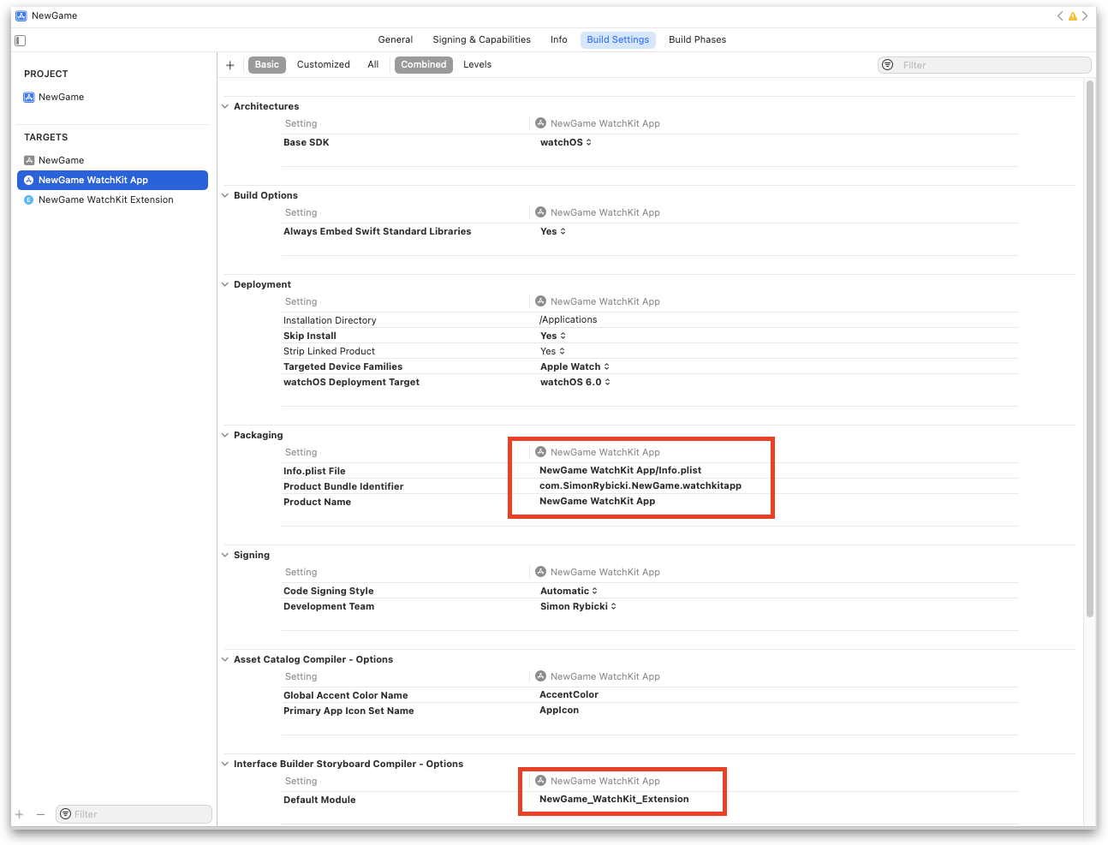Screen dimensions: 1108x845
Task: Click the build settings Filter search field
Action: click(985, 65)
